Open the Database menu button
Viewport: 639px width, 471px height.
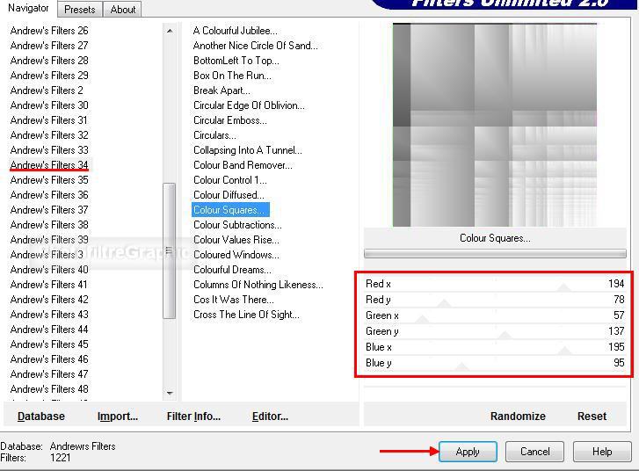(41, 417)
